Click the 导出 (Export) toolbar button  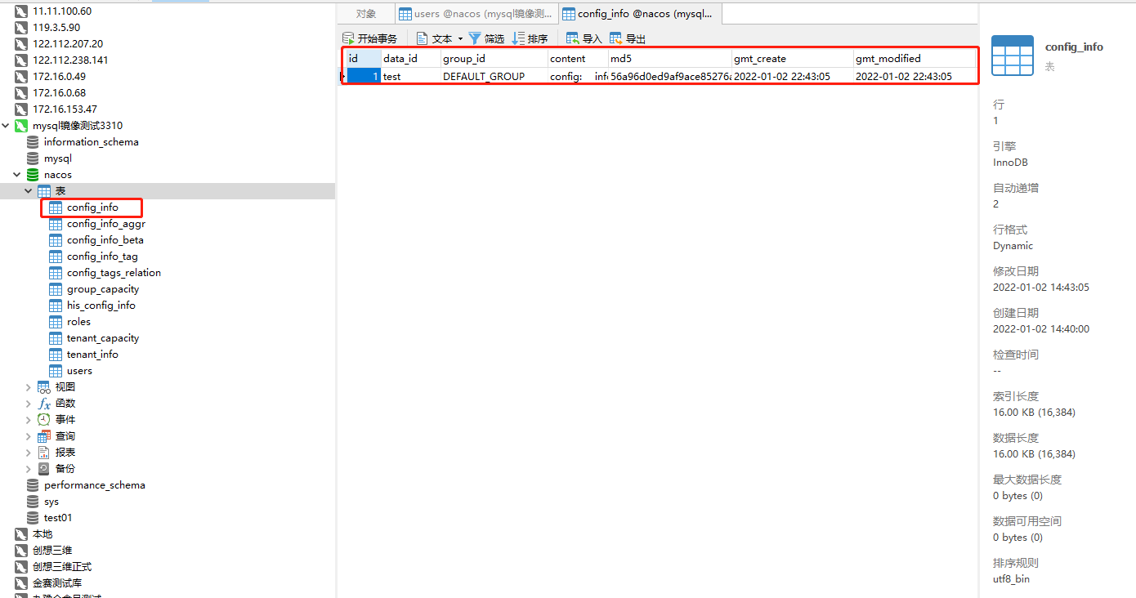click(628, 38)
